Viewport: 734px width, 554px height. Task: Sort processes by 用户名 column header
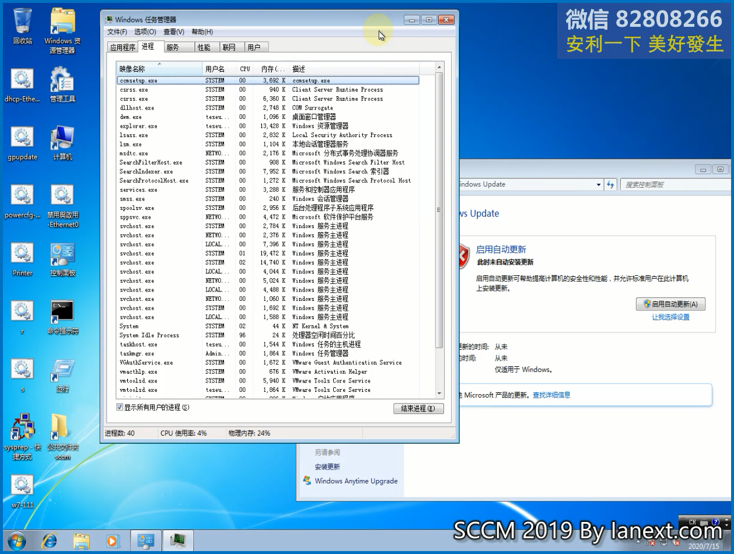219,69
